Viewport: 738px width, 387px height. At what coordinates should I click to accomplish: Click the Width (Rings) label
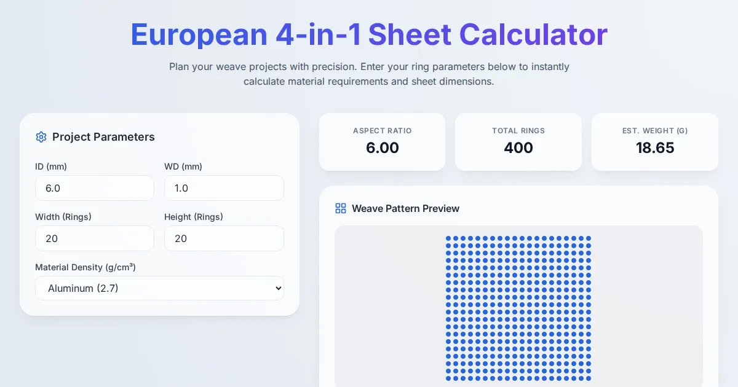(63, 217)
